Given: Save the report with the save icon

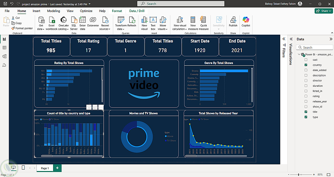Looking at the screenshot, I should click(x=5, y=4).
